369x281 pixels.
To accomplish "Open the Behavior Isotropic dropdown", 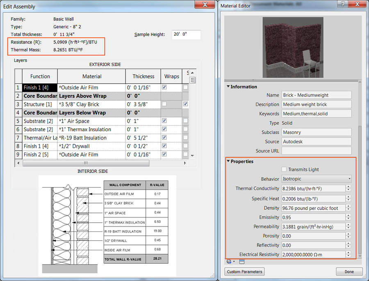I will [x=317, y=179].
